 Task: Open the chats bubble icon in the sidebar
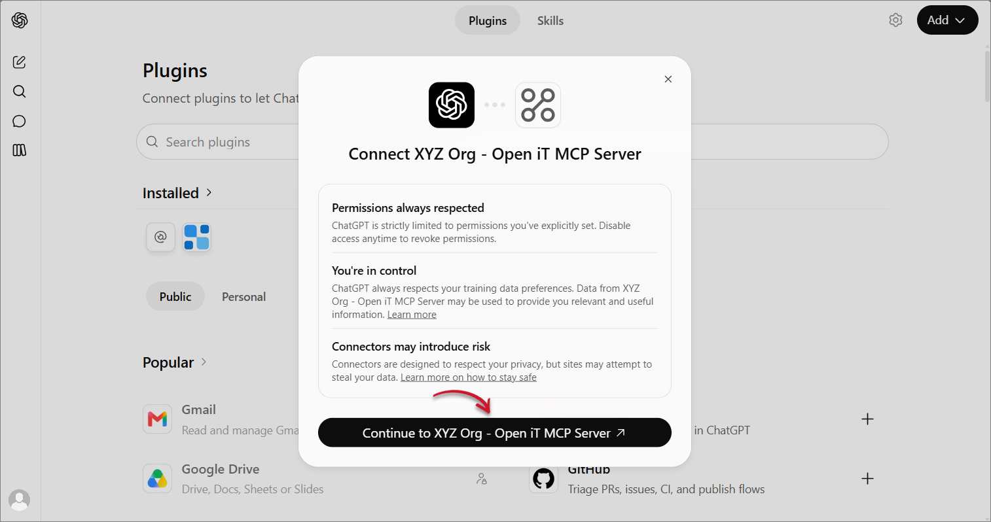coord(20,121)
